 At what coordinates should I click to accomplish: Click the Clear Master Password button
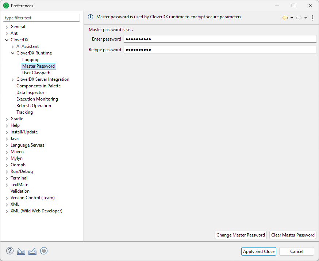click(293, 235)
